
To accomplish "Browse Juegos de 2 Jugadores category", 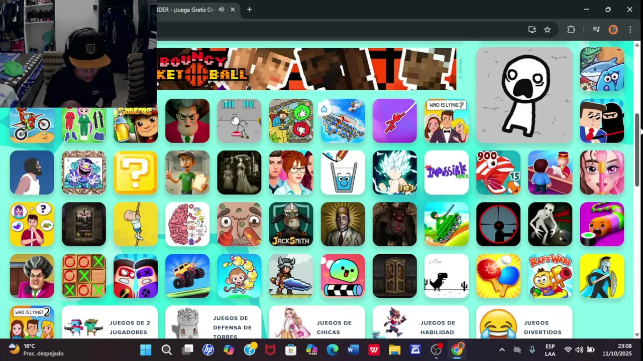I will [110, 322].
